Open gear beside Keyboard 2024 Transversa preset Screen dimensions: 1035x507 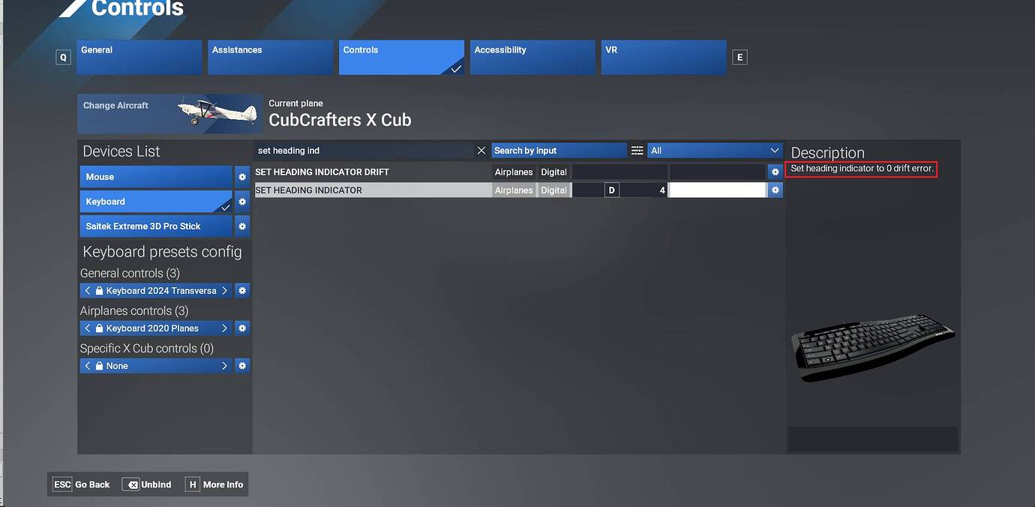(x=241, y=290)
